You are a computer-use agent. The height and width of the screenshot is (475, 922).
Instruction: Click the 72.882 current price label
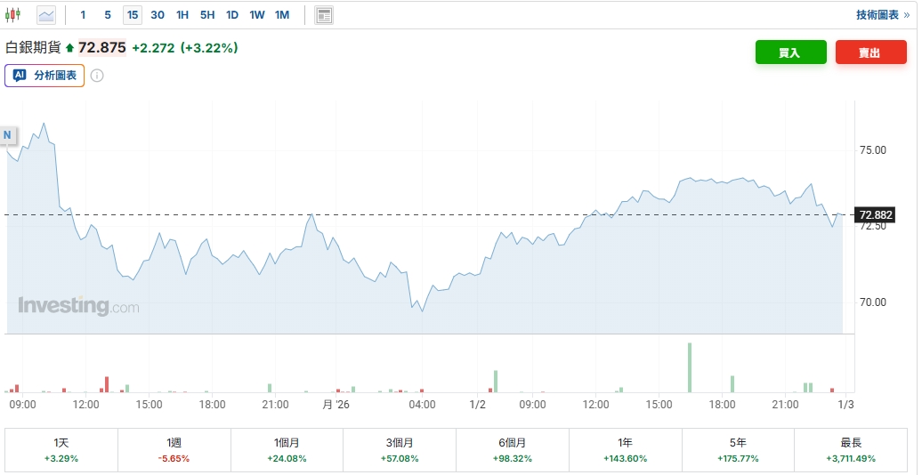pyautogui.click(x=875, y=215)
